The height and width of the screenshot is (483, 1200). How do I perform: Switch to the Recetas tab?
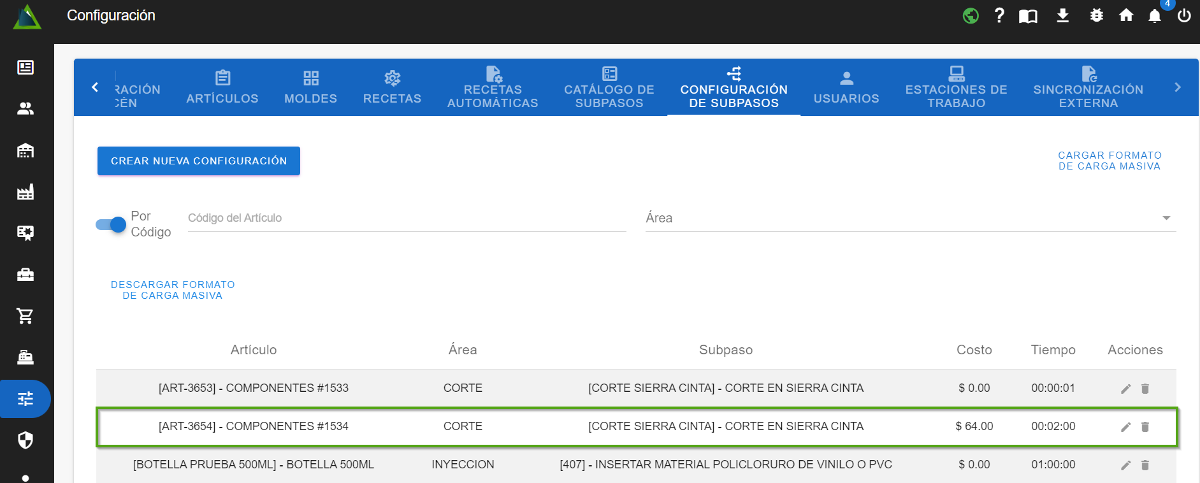[x=392, y=87]
